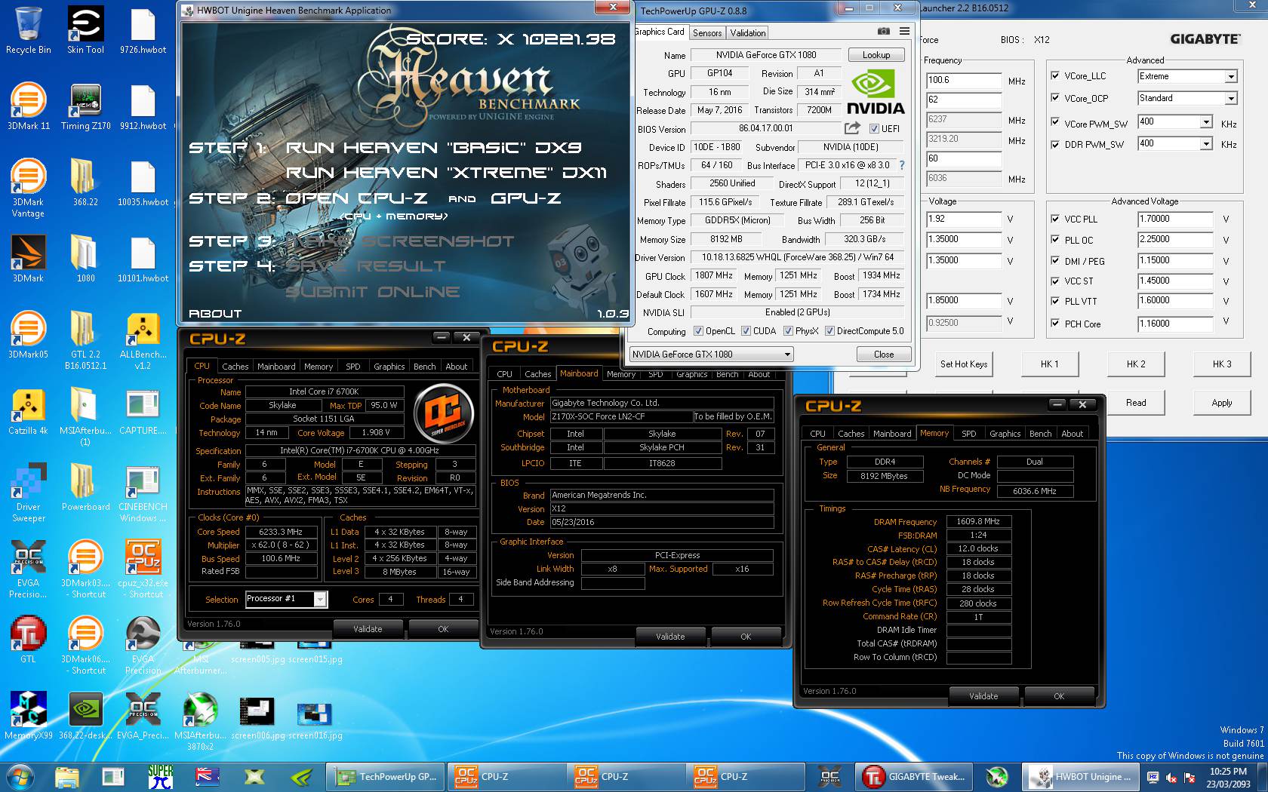Open the GTL desktop icon
Image resolution: width=1268 pixels, height=792 pixels.
(28, 640)
